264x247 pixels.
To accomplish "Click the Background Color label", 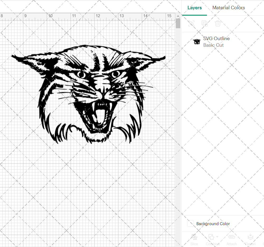I will coord(213,224).
